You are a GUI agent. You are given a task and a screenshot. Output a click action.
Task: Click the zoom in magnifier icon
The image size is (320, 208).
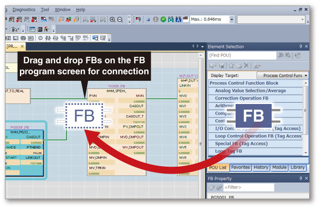pos(113,19)
